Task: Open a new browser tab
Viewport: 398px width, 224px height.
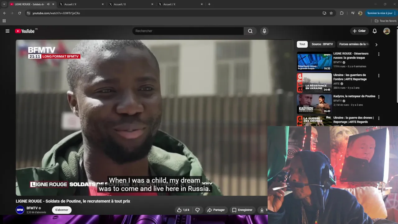Action: coord(209,4)
